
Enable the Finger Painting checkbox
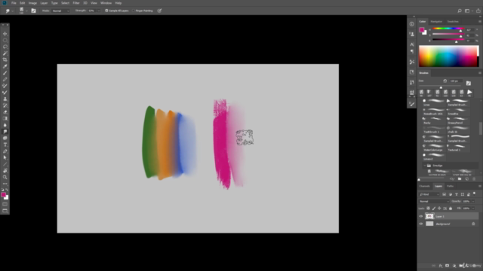tap(134, 11)
